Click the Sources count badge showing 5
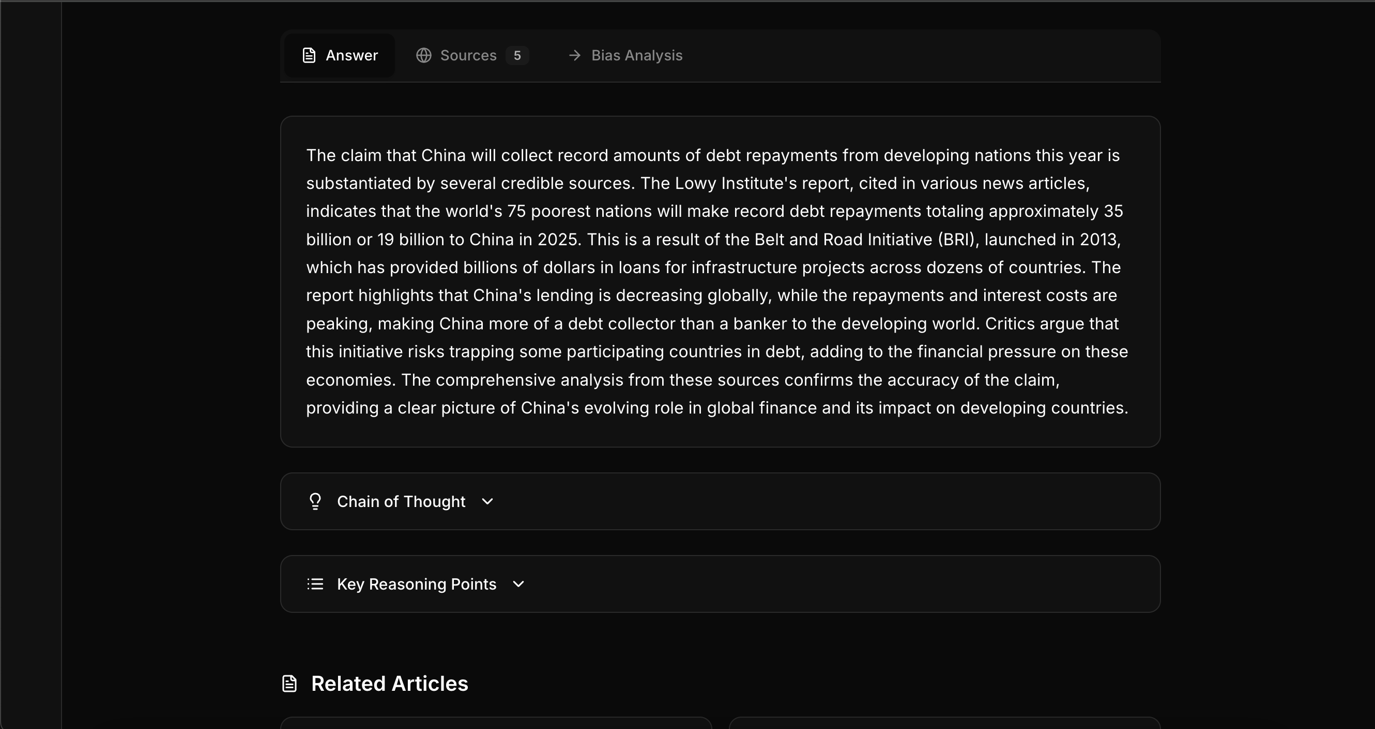Image resolution: width=1375 pixels, height=729 pixels. (x=517, y=55)
